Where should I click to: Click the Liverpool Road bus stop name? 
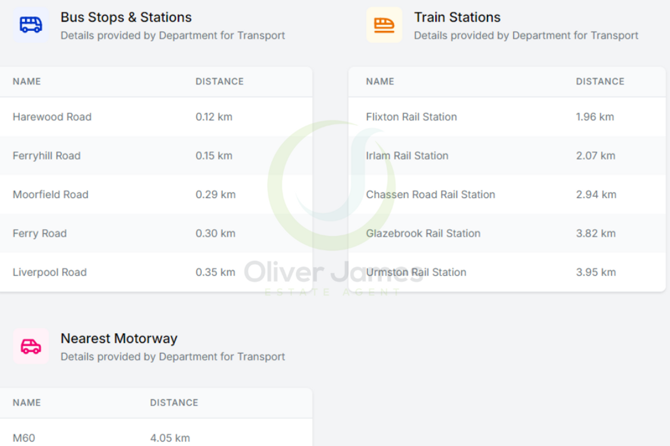(50, 272)
